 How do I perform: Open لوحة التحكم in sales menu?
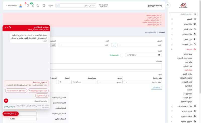pos(188,54)
